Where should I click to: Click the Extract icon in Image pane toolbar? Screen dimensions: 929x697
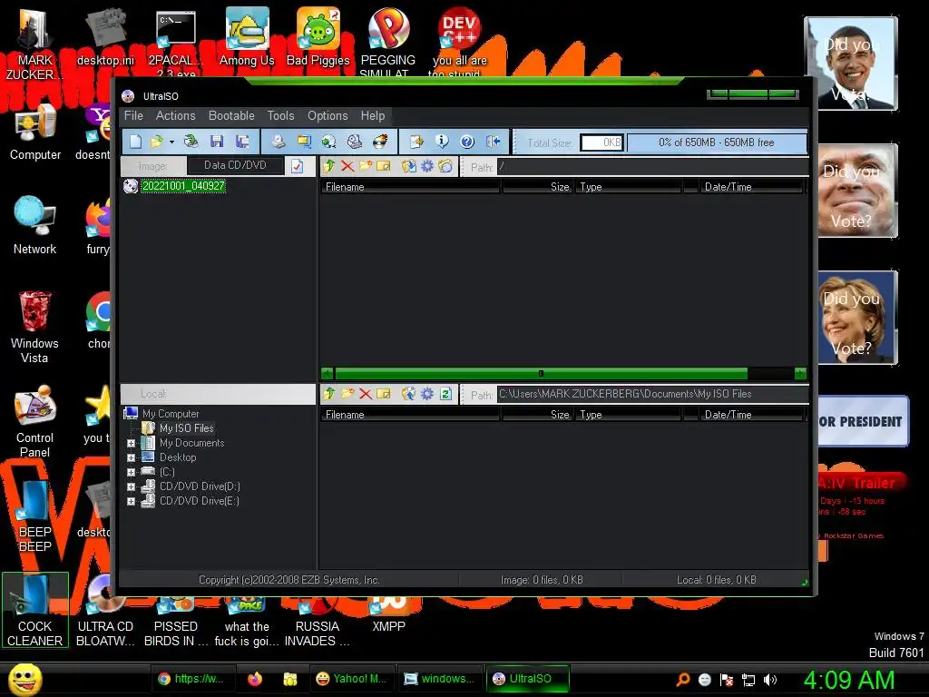[x=408, y=167]
